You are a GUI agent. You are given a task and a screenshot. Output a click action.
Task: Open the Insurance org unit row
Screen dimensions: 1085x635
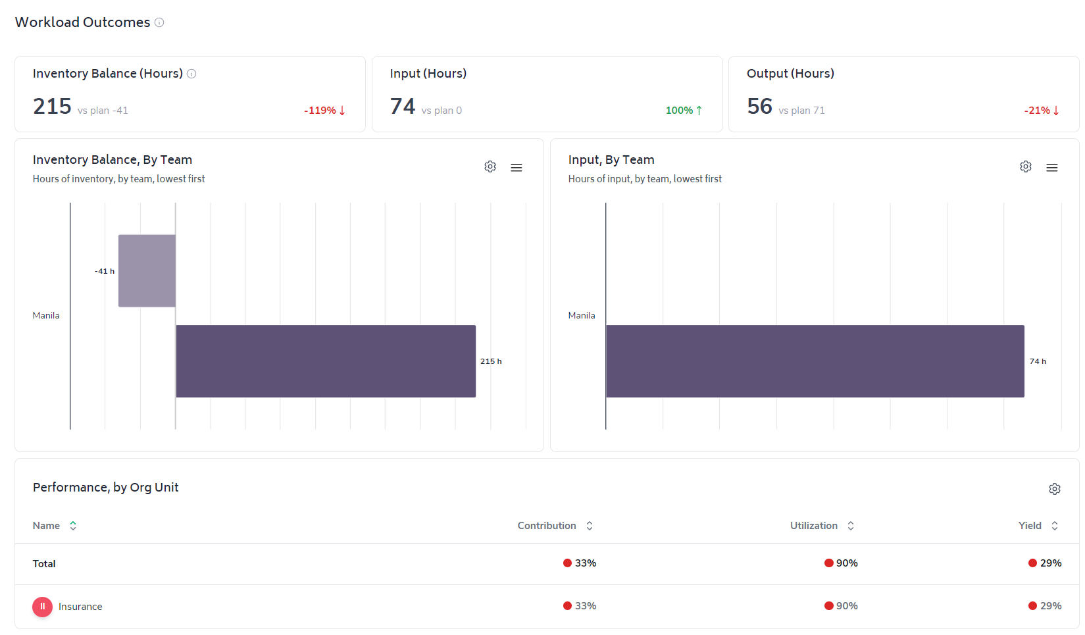coord(547,607)
